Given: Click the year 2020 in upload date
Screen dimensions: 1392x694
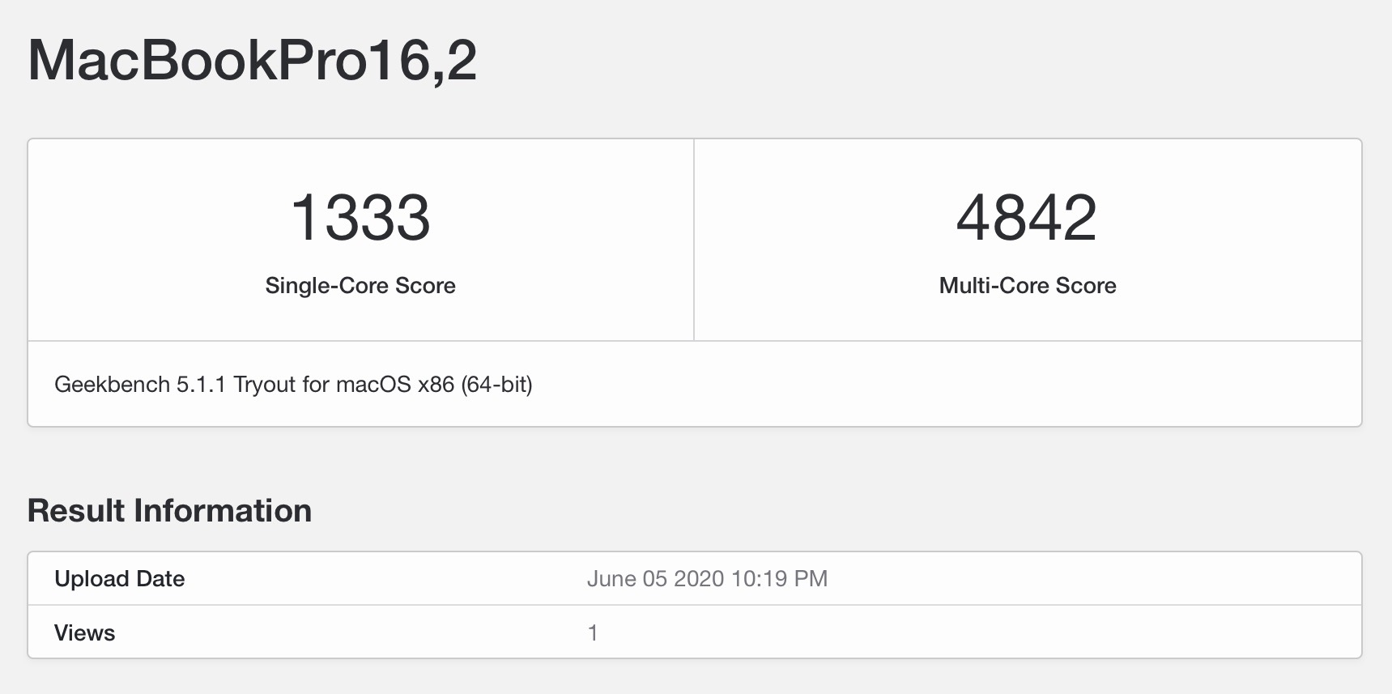Looking at the screenshot, I should point(699,579).
